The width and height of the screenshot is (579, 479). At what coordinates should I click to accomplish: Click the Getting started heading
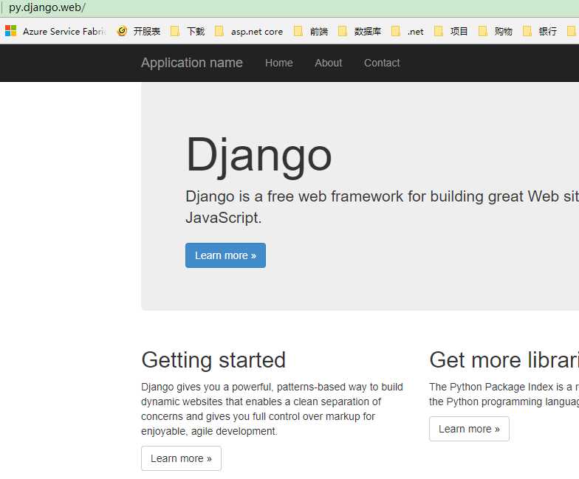point(213,360)
